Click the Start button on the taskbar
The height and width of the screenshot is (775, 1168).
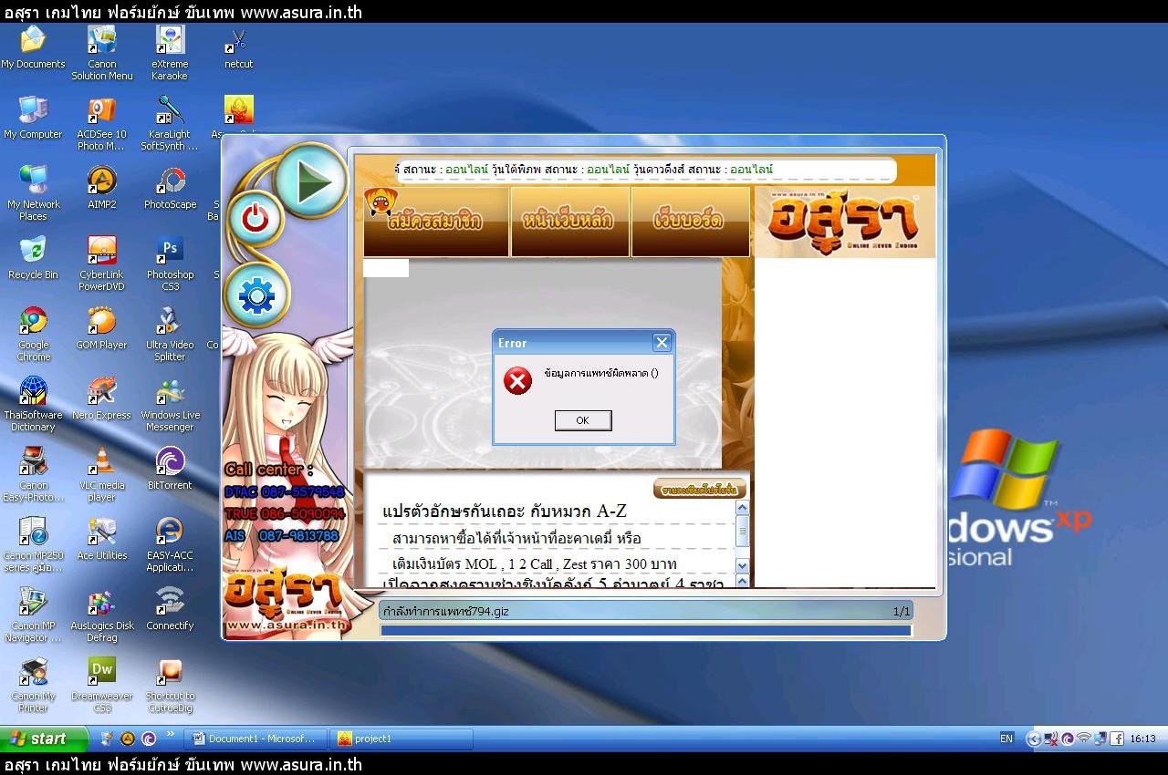(44, 739)
